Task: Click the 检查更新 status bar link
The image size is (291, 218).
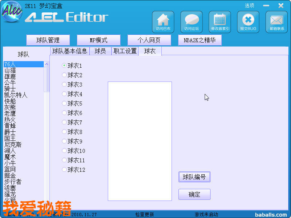Action: 145,215
